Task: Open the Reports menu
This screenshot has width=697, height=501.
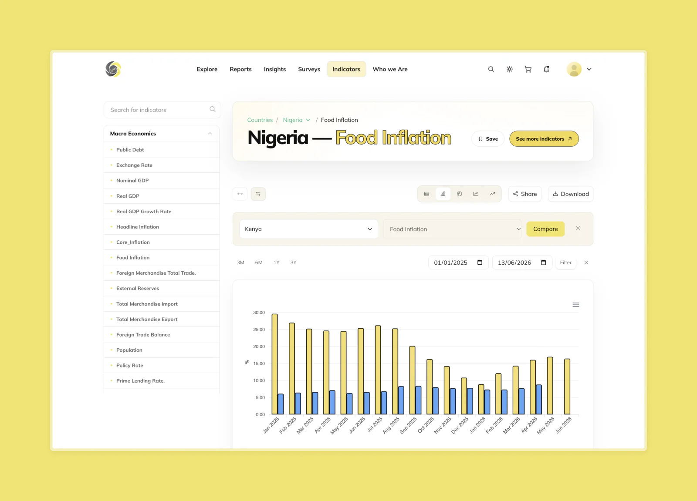Action: click(x=240, y=69)
